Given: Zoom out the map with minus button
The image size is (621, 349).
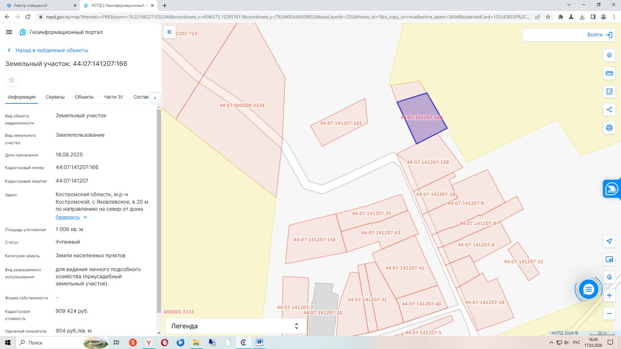Looking at the screenshot, I should tap(609, 314).
